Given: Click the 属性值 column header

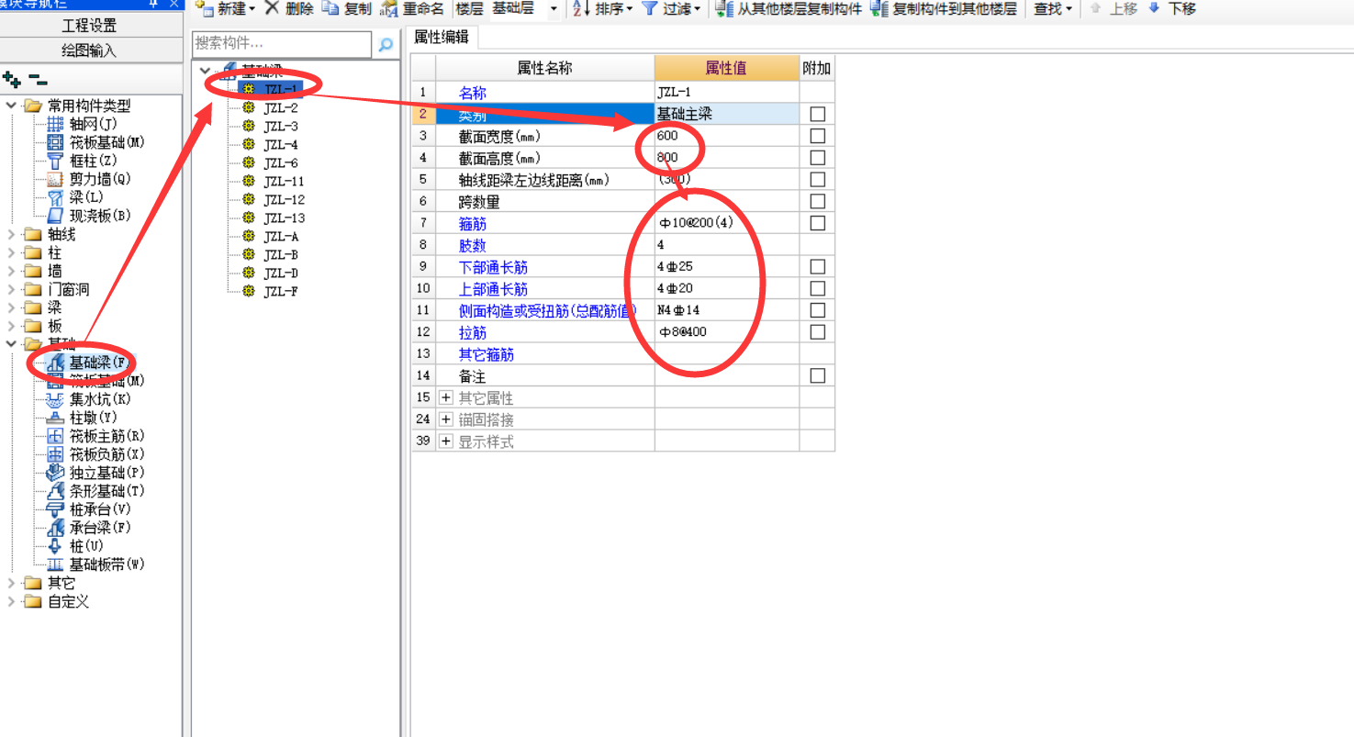Looking at the screenshot, I should tap(726, 68).
